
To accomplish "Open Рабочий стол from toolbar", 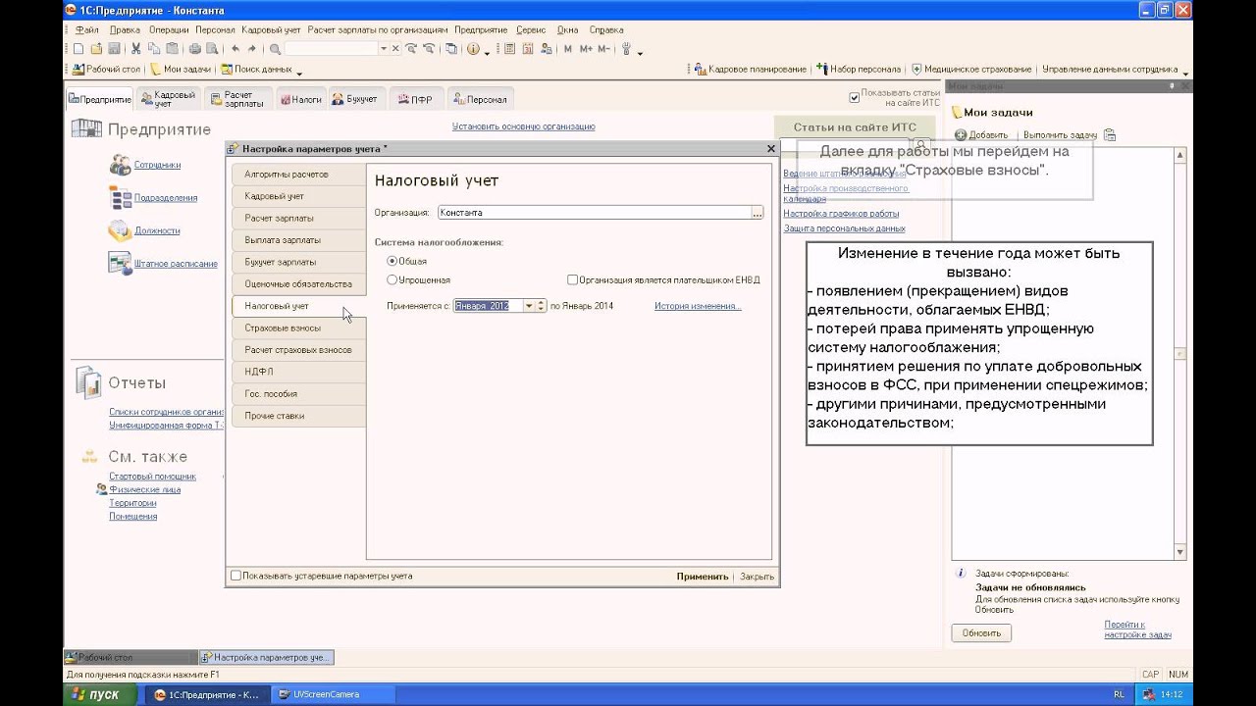I will (x=107, y=70).
